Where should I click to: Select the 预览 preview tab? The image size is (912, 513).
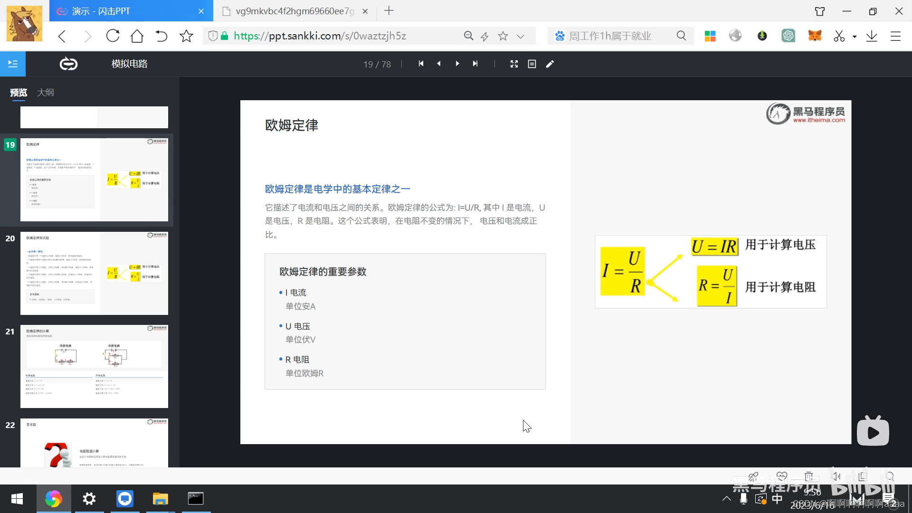[19, 92]
